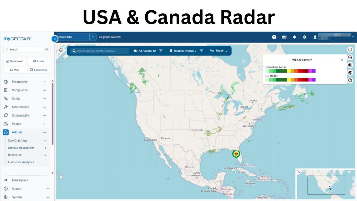Open the help question-mark icon

point(274,37)
